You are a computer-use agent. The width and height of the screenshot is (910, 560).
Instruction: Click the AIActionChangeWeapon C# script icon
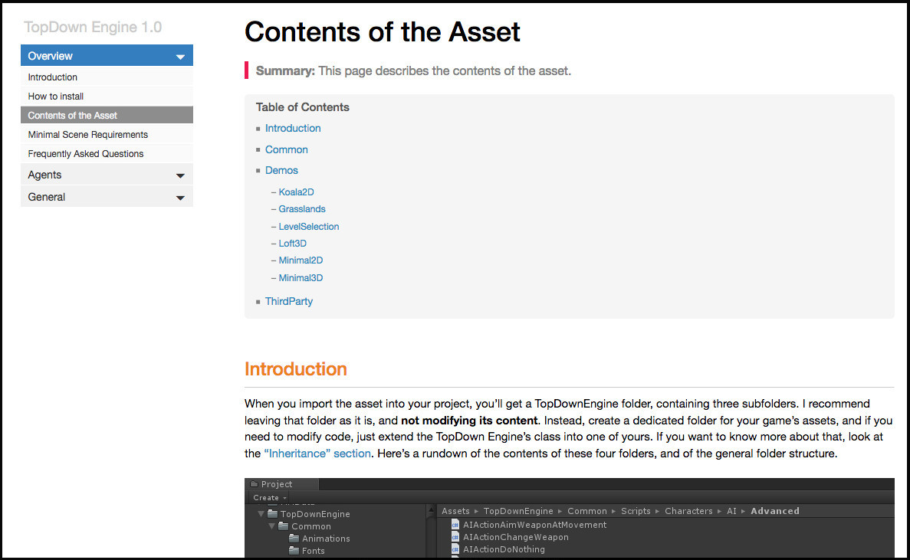[x=455, y=537]
